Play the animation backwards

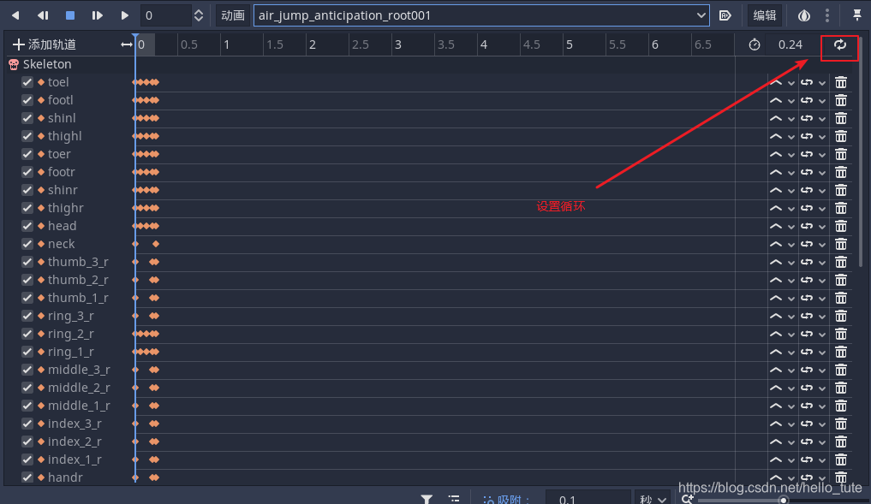click(15, 15)
